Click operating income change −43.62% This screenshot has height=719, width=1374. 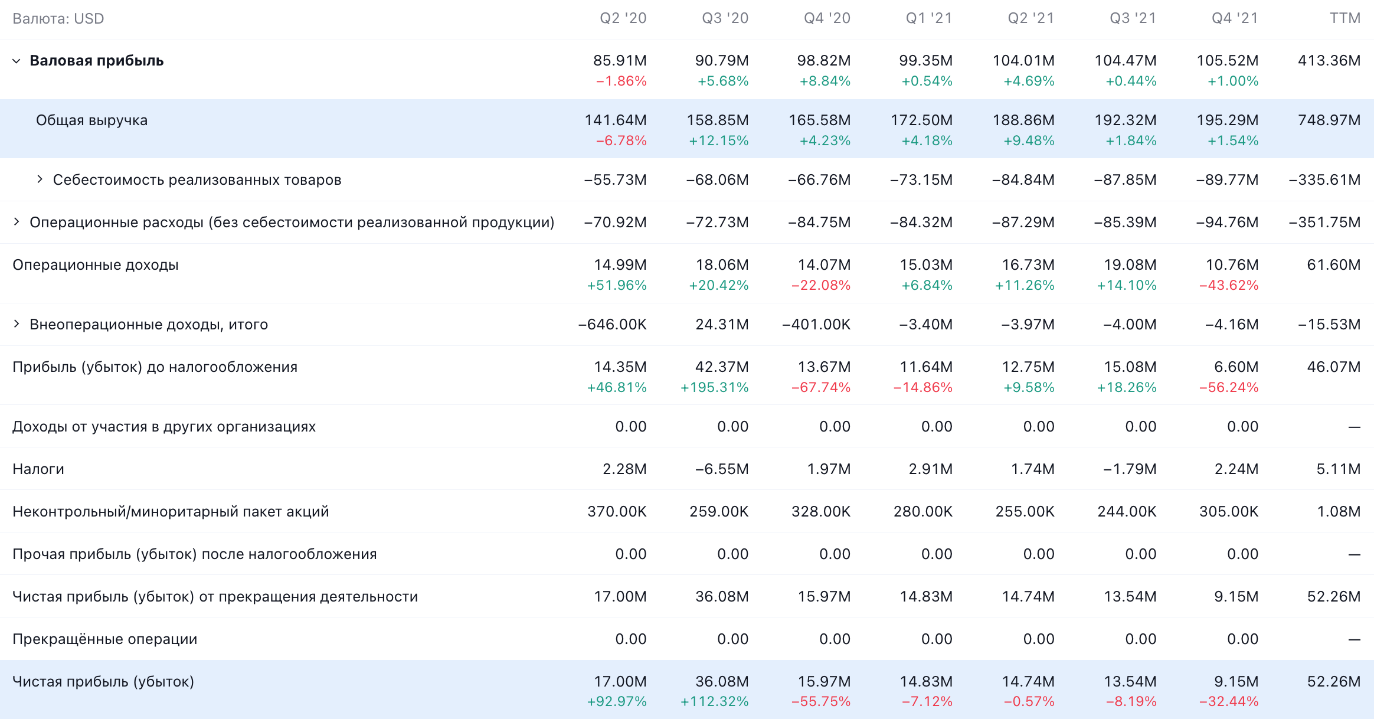pos(1229,286)
